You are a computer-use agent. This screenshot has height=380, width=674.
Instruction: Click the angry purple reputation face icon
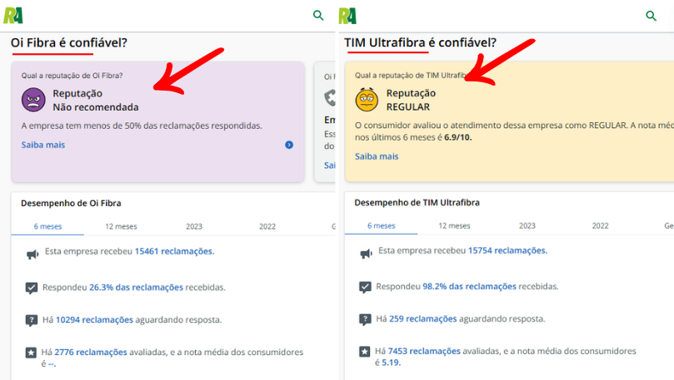click(x=33, y=100)
